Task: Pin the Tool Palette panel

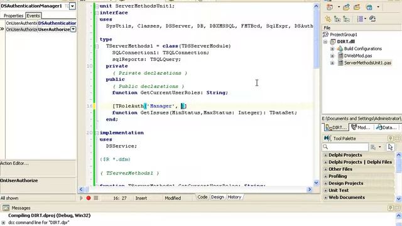Action: tap(390, 138)
